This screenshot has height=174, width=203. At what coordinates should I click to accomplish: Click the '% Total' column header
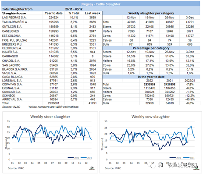coord(74,13)
